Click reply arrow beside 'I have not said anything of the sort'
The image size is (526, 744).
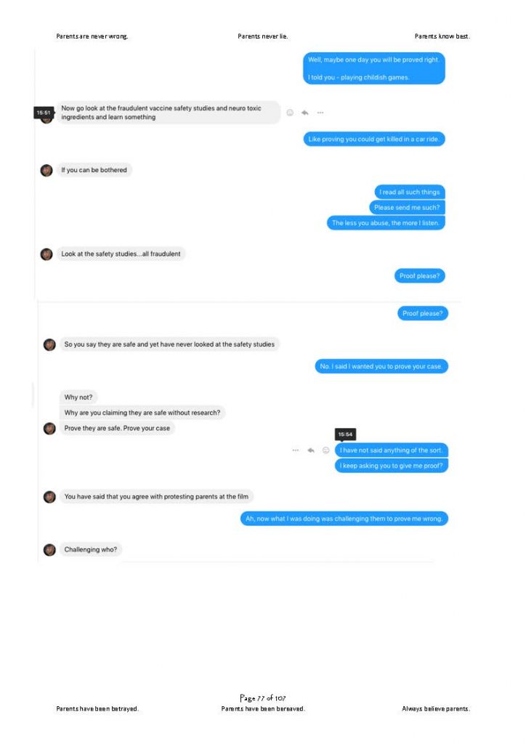pyautogui.click(x=311, y=450)
